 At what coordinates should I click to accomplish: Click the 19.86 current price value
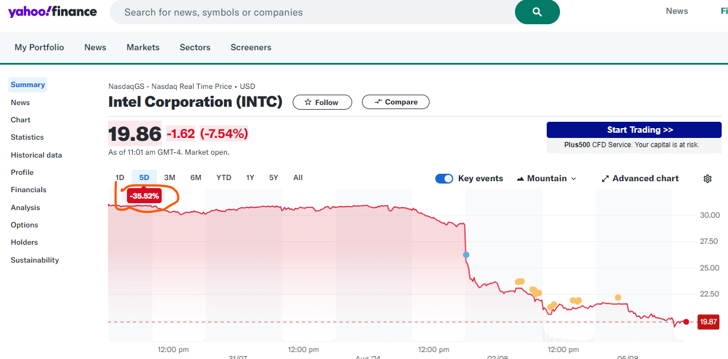[x=135, y=134]
